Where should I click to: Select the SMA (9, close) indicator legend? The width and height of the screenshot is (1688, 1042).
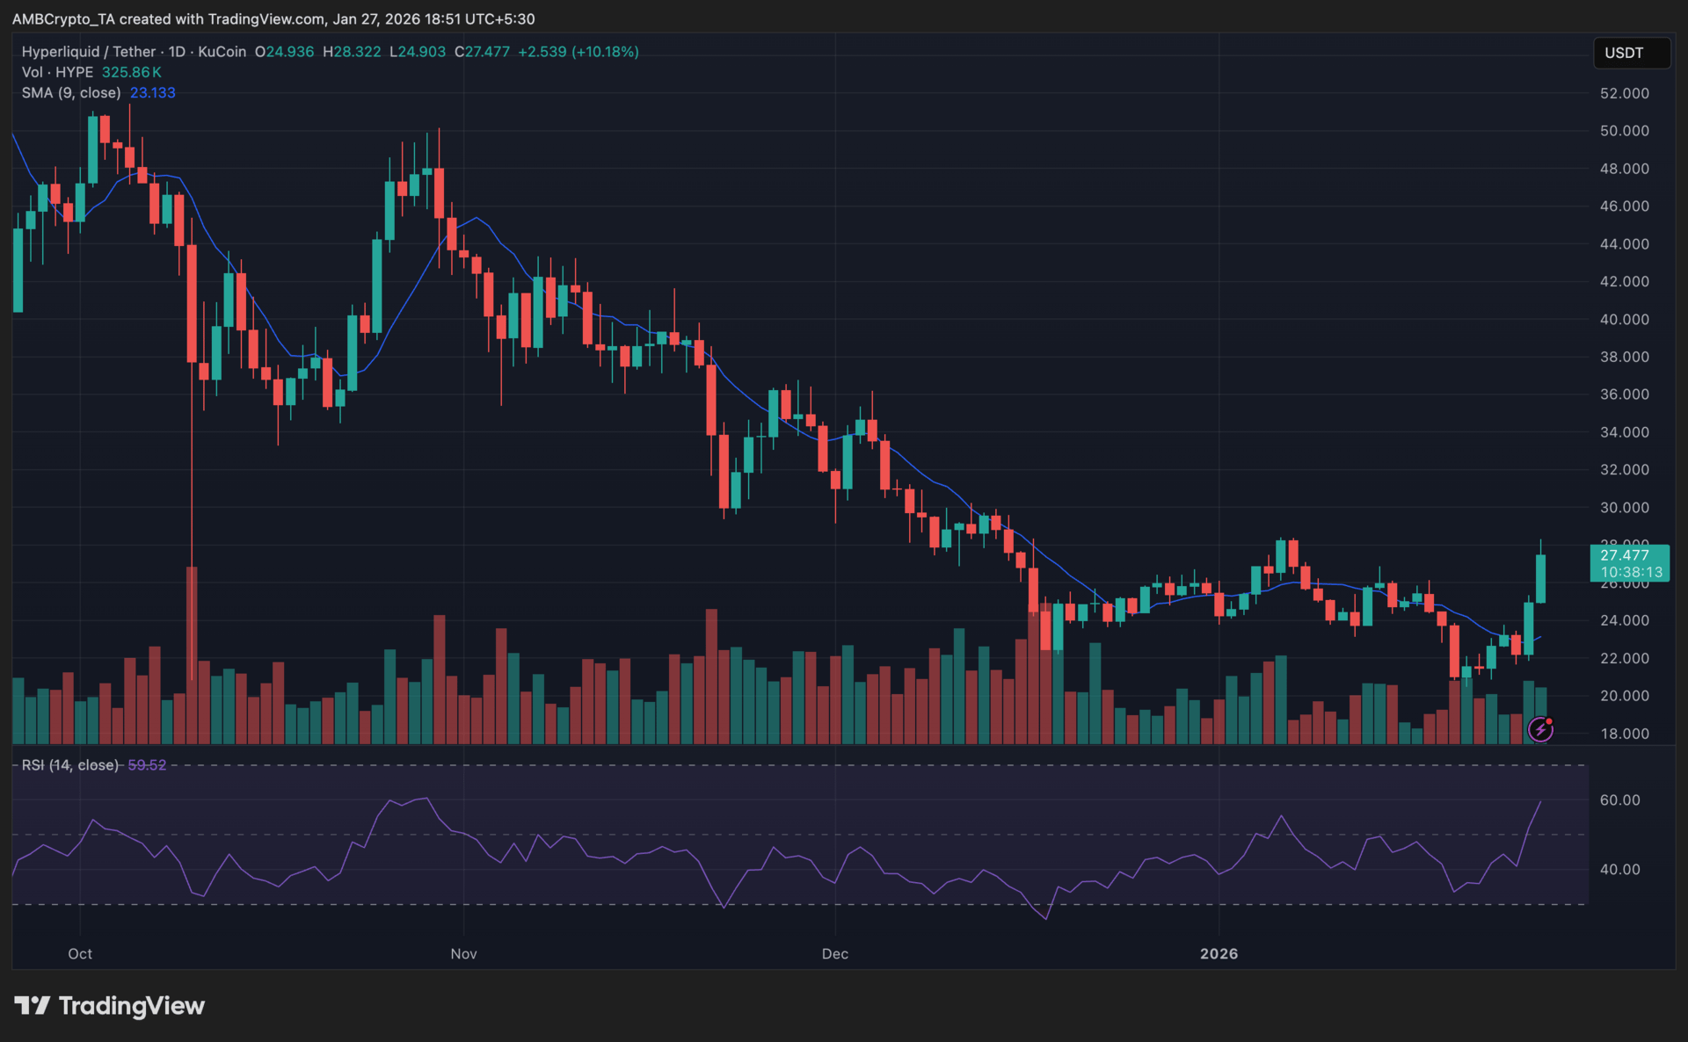(x=71, y=92)
